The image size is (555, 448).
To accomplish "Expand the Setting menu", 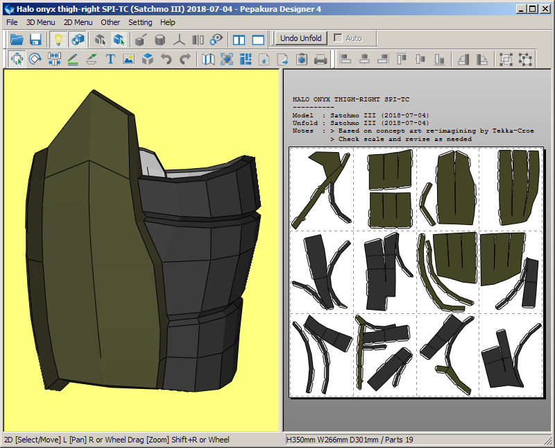I will (140, 22).
